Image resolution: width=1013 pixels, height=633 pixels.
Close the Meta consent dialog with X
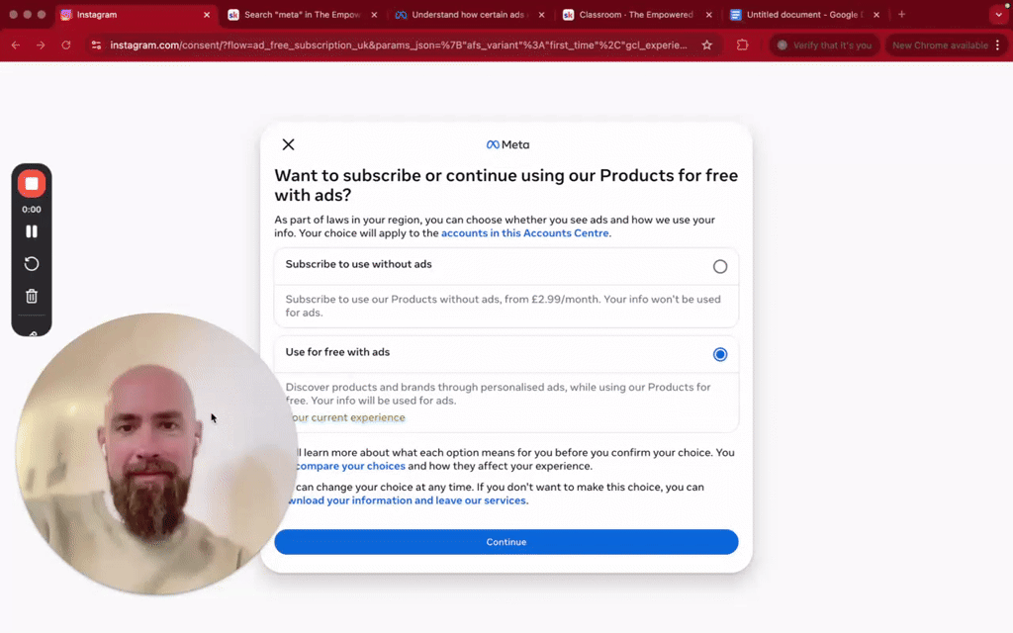[288, 144]
